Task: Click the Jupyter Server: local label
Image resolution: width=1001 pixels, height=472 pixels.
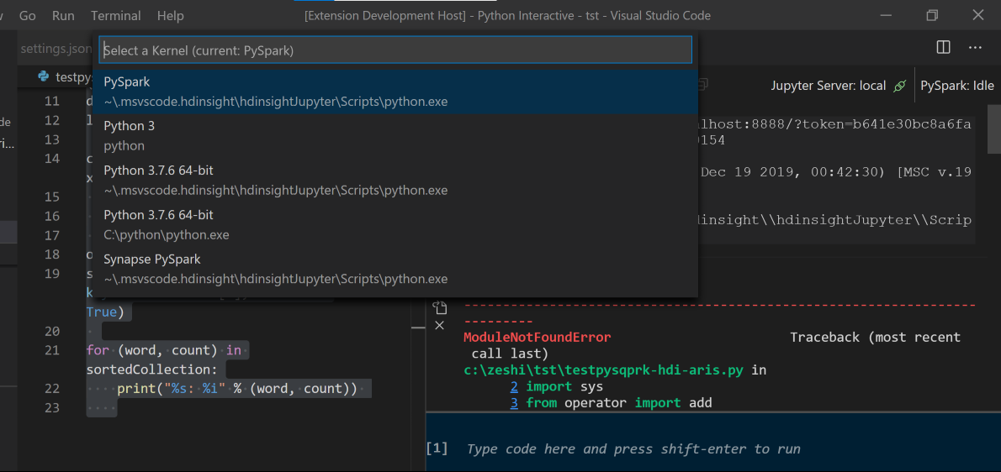Action: [x=828, y=86]
